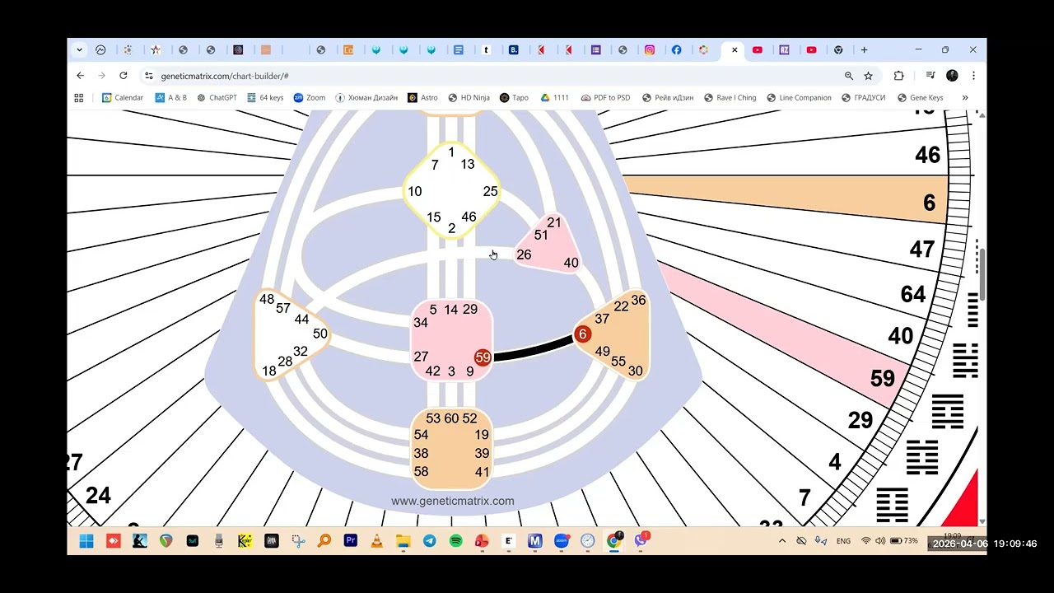Expand the hidden bookmarks overflow chevron

click(965, 98)
